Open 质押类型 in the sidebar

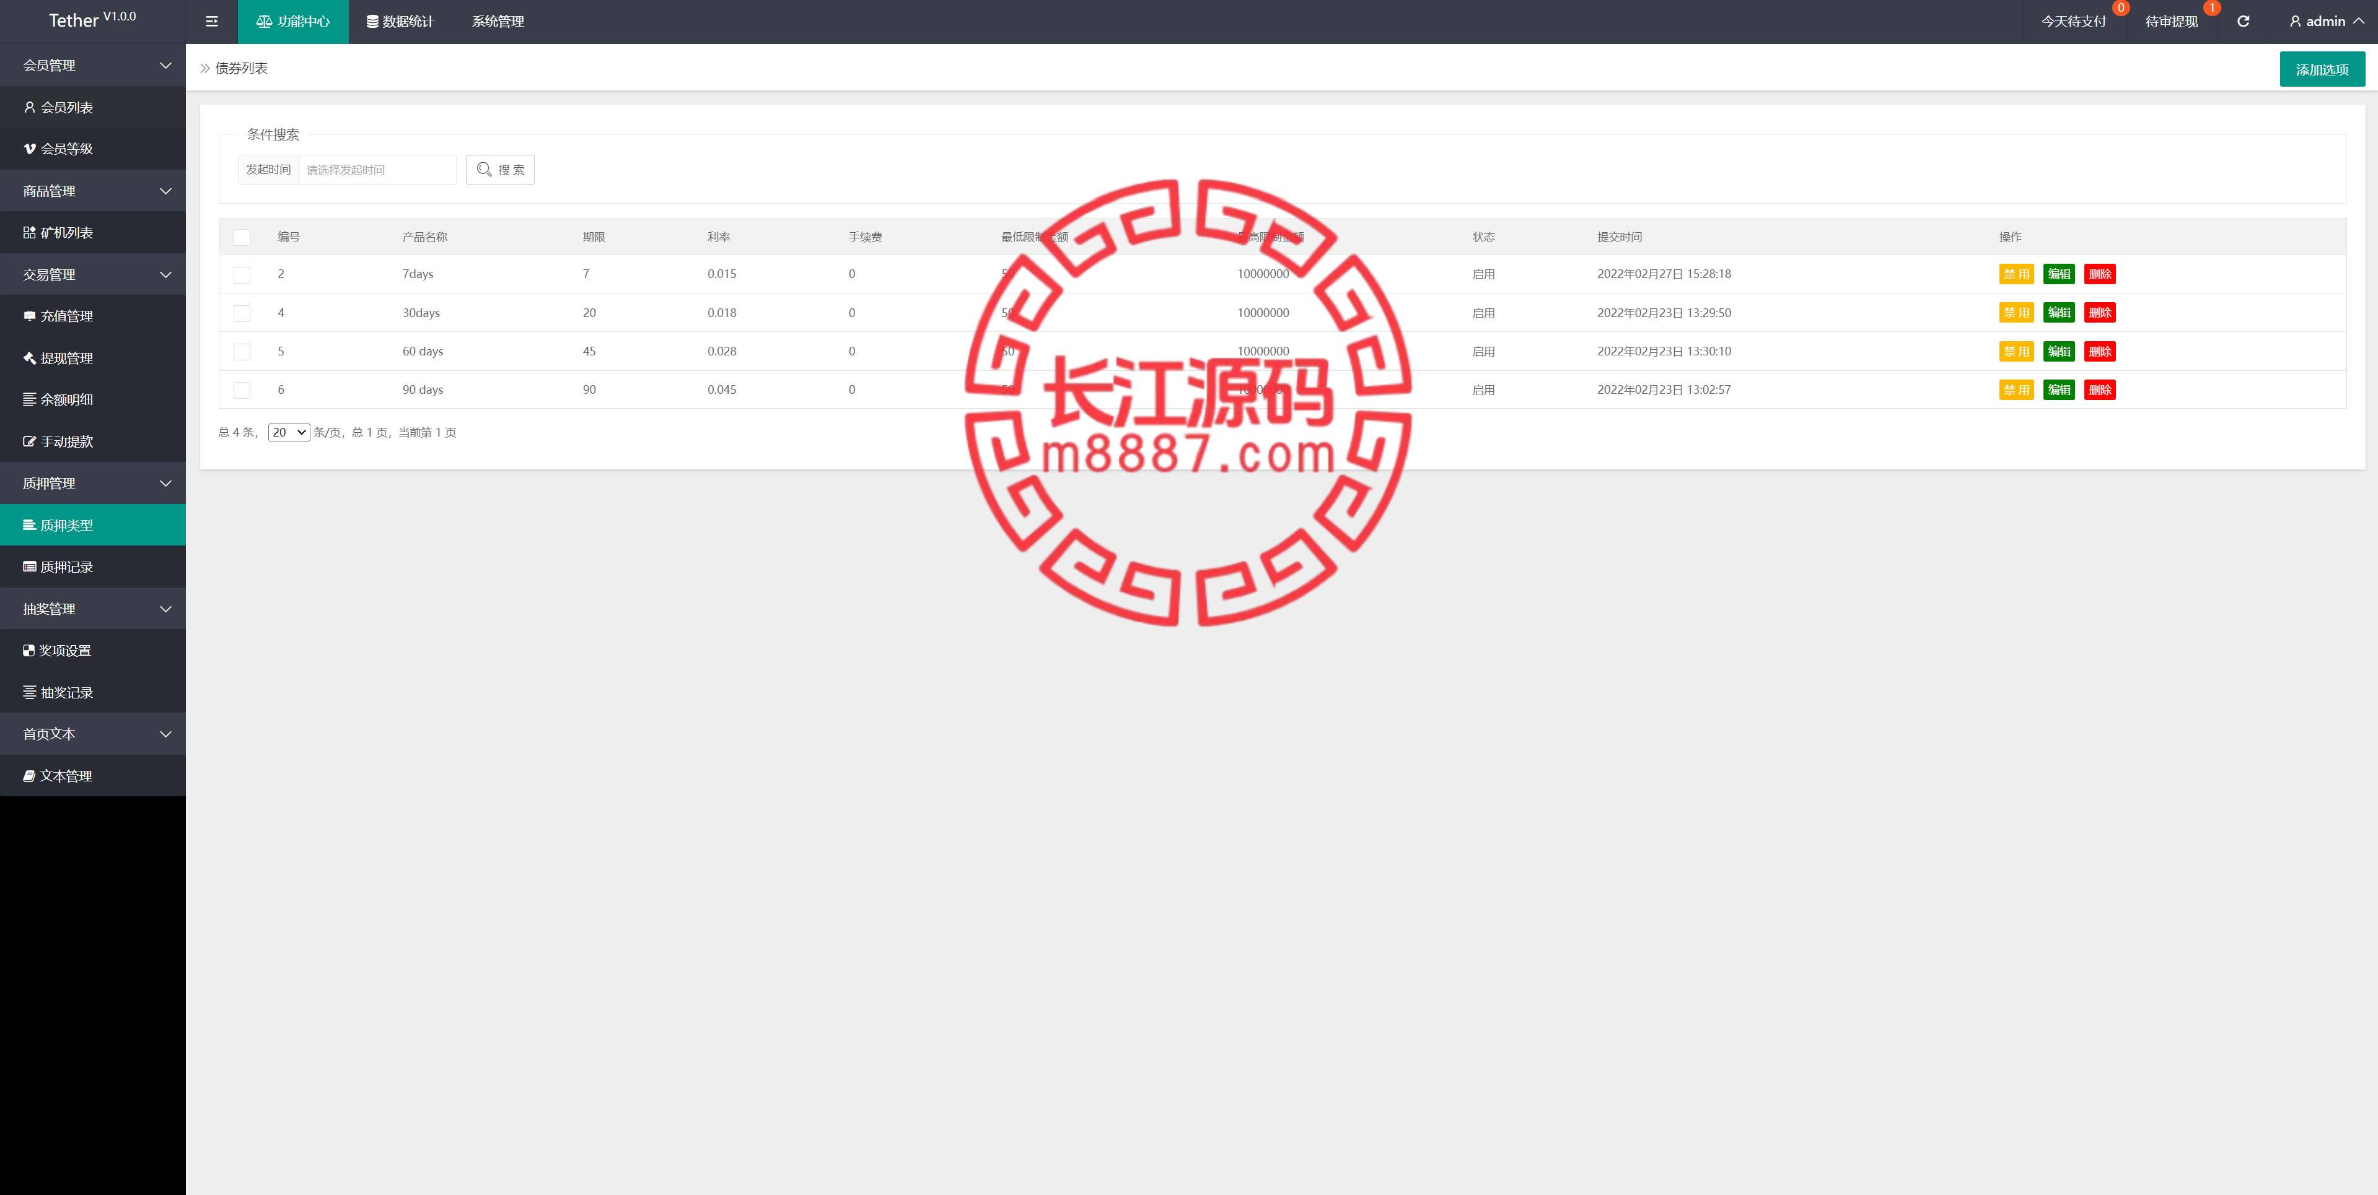92,525
